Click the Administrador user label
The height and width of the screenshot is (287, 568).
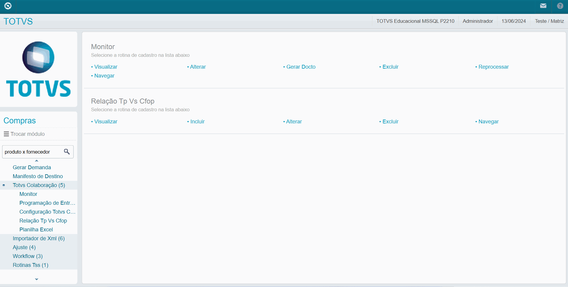(x=478, y=21)
